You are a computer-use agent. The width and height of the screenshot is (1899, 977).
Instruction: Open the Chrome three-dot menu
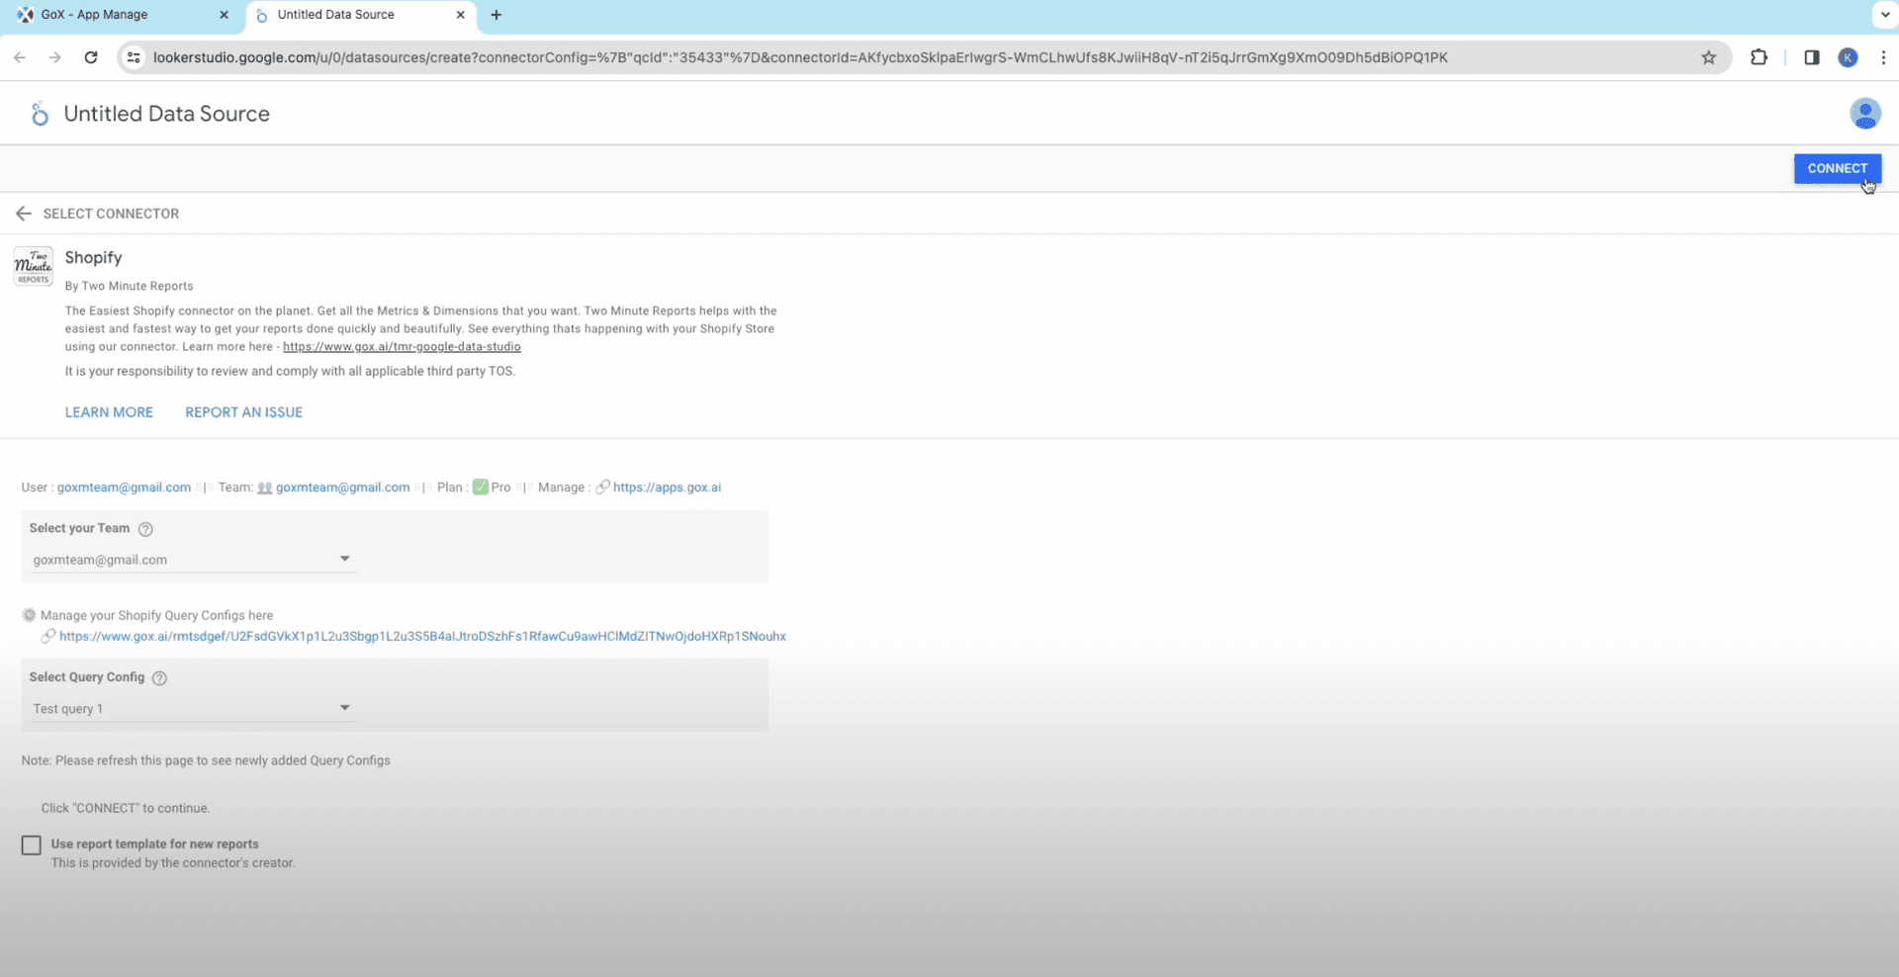pos(1883,57)
